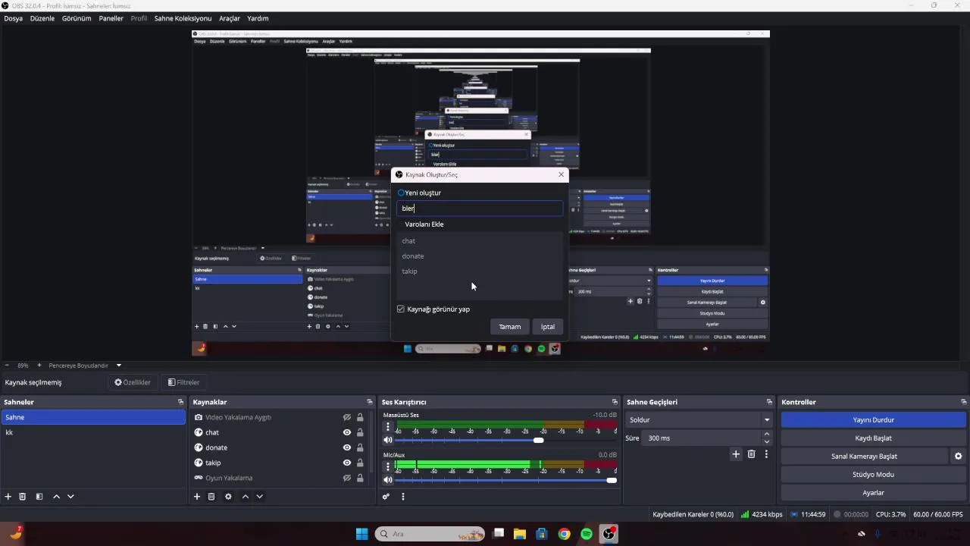Hide the donate source using its eye icon

[x=347, y=447]
